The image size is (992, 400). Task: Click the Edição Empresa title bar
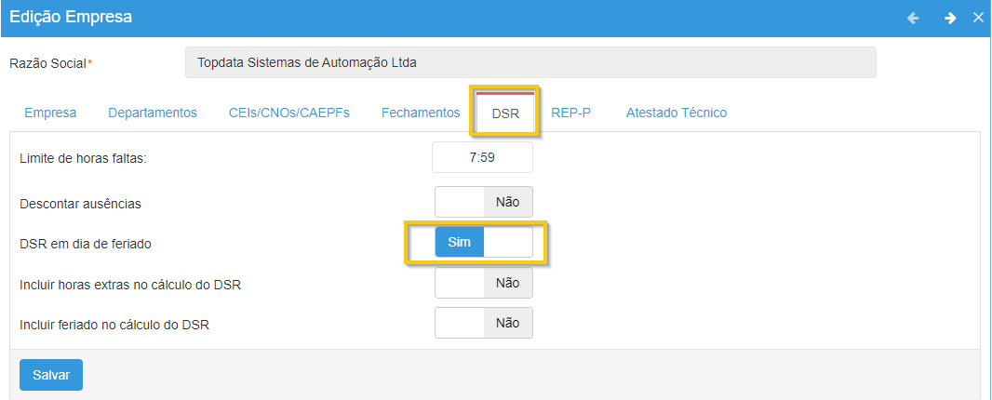click(x=372, y=18)
